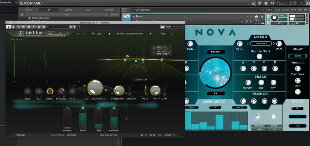310x146 pixels.
Task: Click the Solo S button in Kontakt
Action: tap(268, 17)
